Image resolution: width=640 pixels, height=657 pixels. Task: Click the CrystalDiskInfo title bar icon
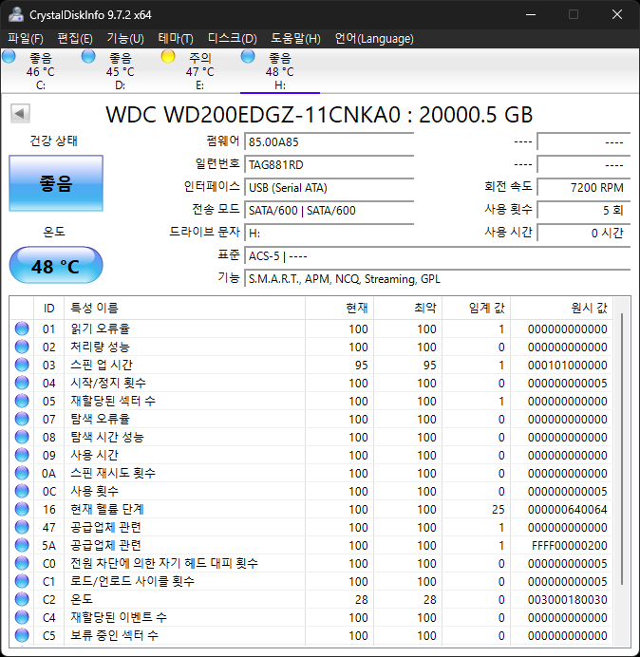pyautogui.click(x=16, y=14)
